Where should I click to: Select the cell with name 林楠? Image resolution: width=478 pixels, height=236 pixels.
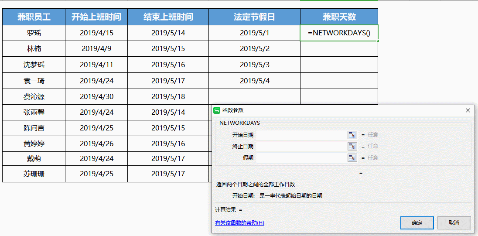click(x=34, y=48)
